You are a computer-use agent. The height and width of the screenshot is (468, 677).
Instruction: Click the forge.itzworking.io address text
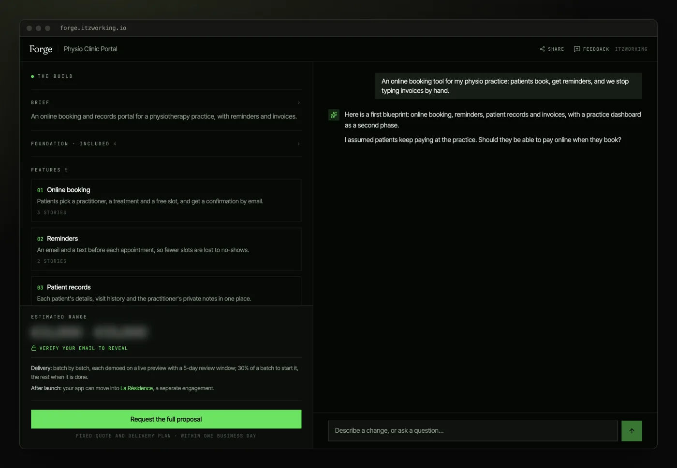93,28
